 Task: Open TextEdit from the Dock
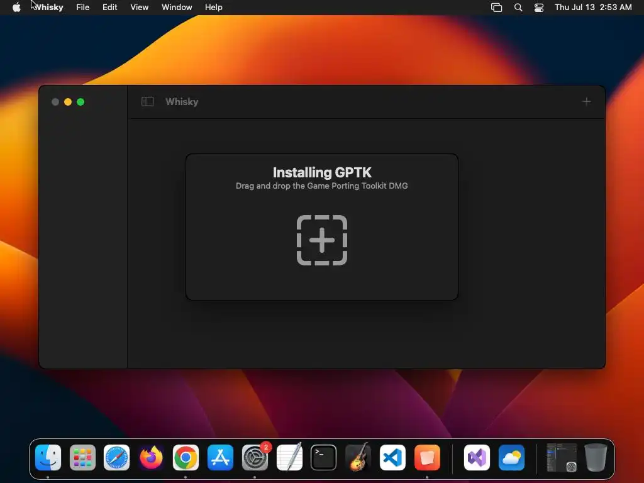[x=289, y=458]
